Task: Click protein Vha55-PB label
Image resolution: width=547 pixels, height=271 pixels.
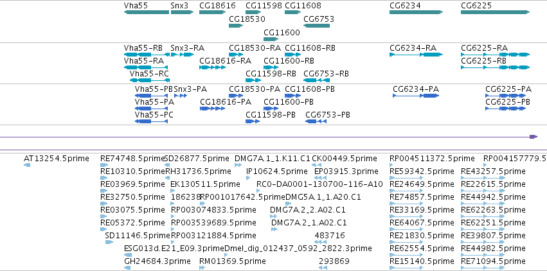Action: pos(154,89)
